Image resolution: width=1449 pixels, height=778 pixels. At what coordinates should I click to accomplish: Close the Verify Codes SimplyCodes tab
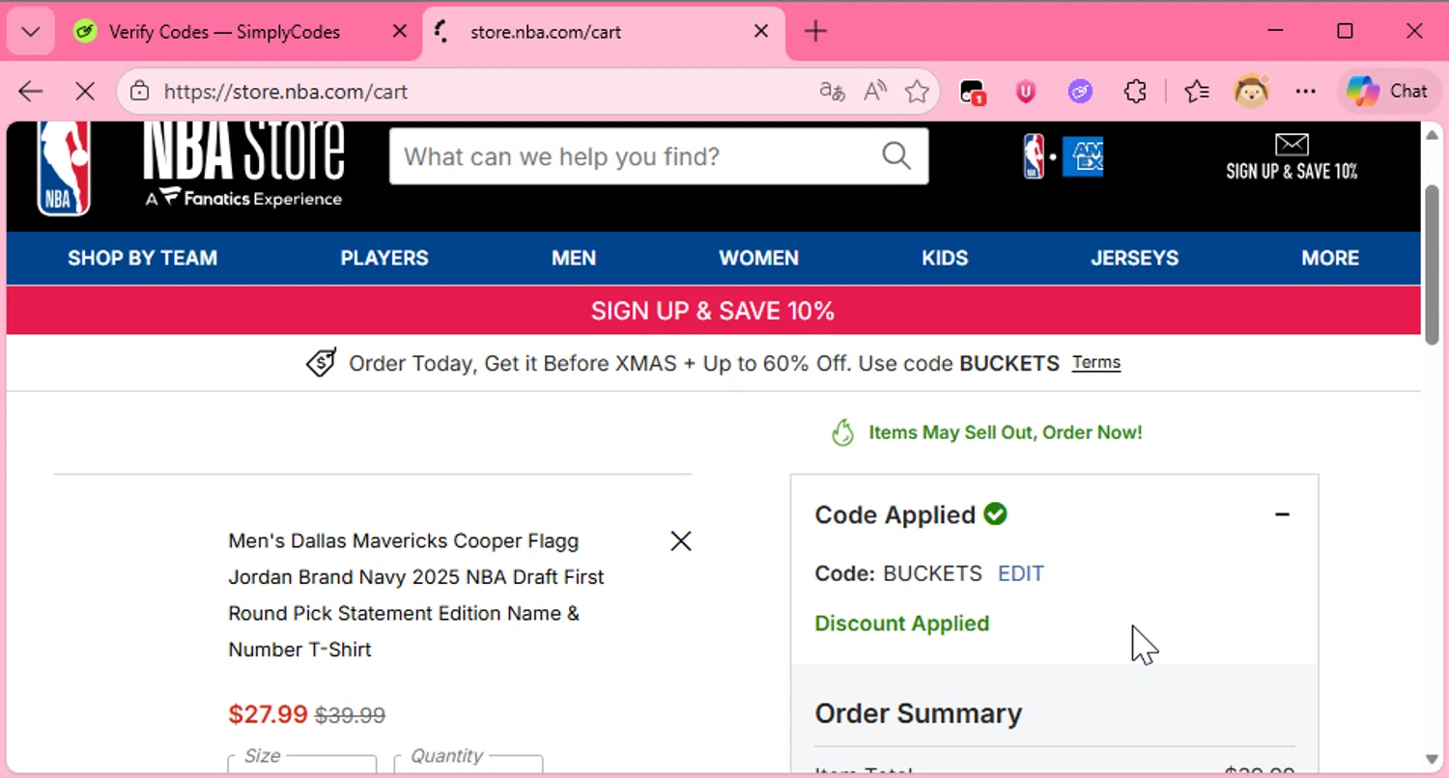pos(399,32)
